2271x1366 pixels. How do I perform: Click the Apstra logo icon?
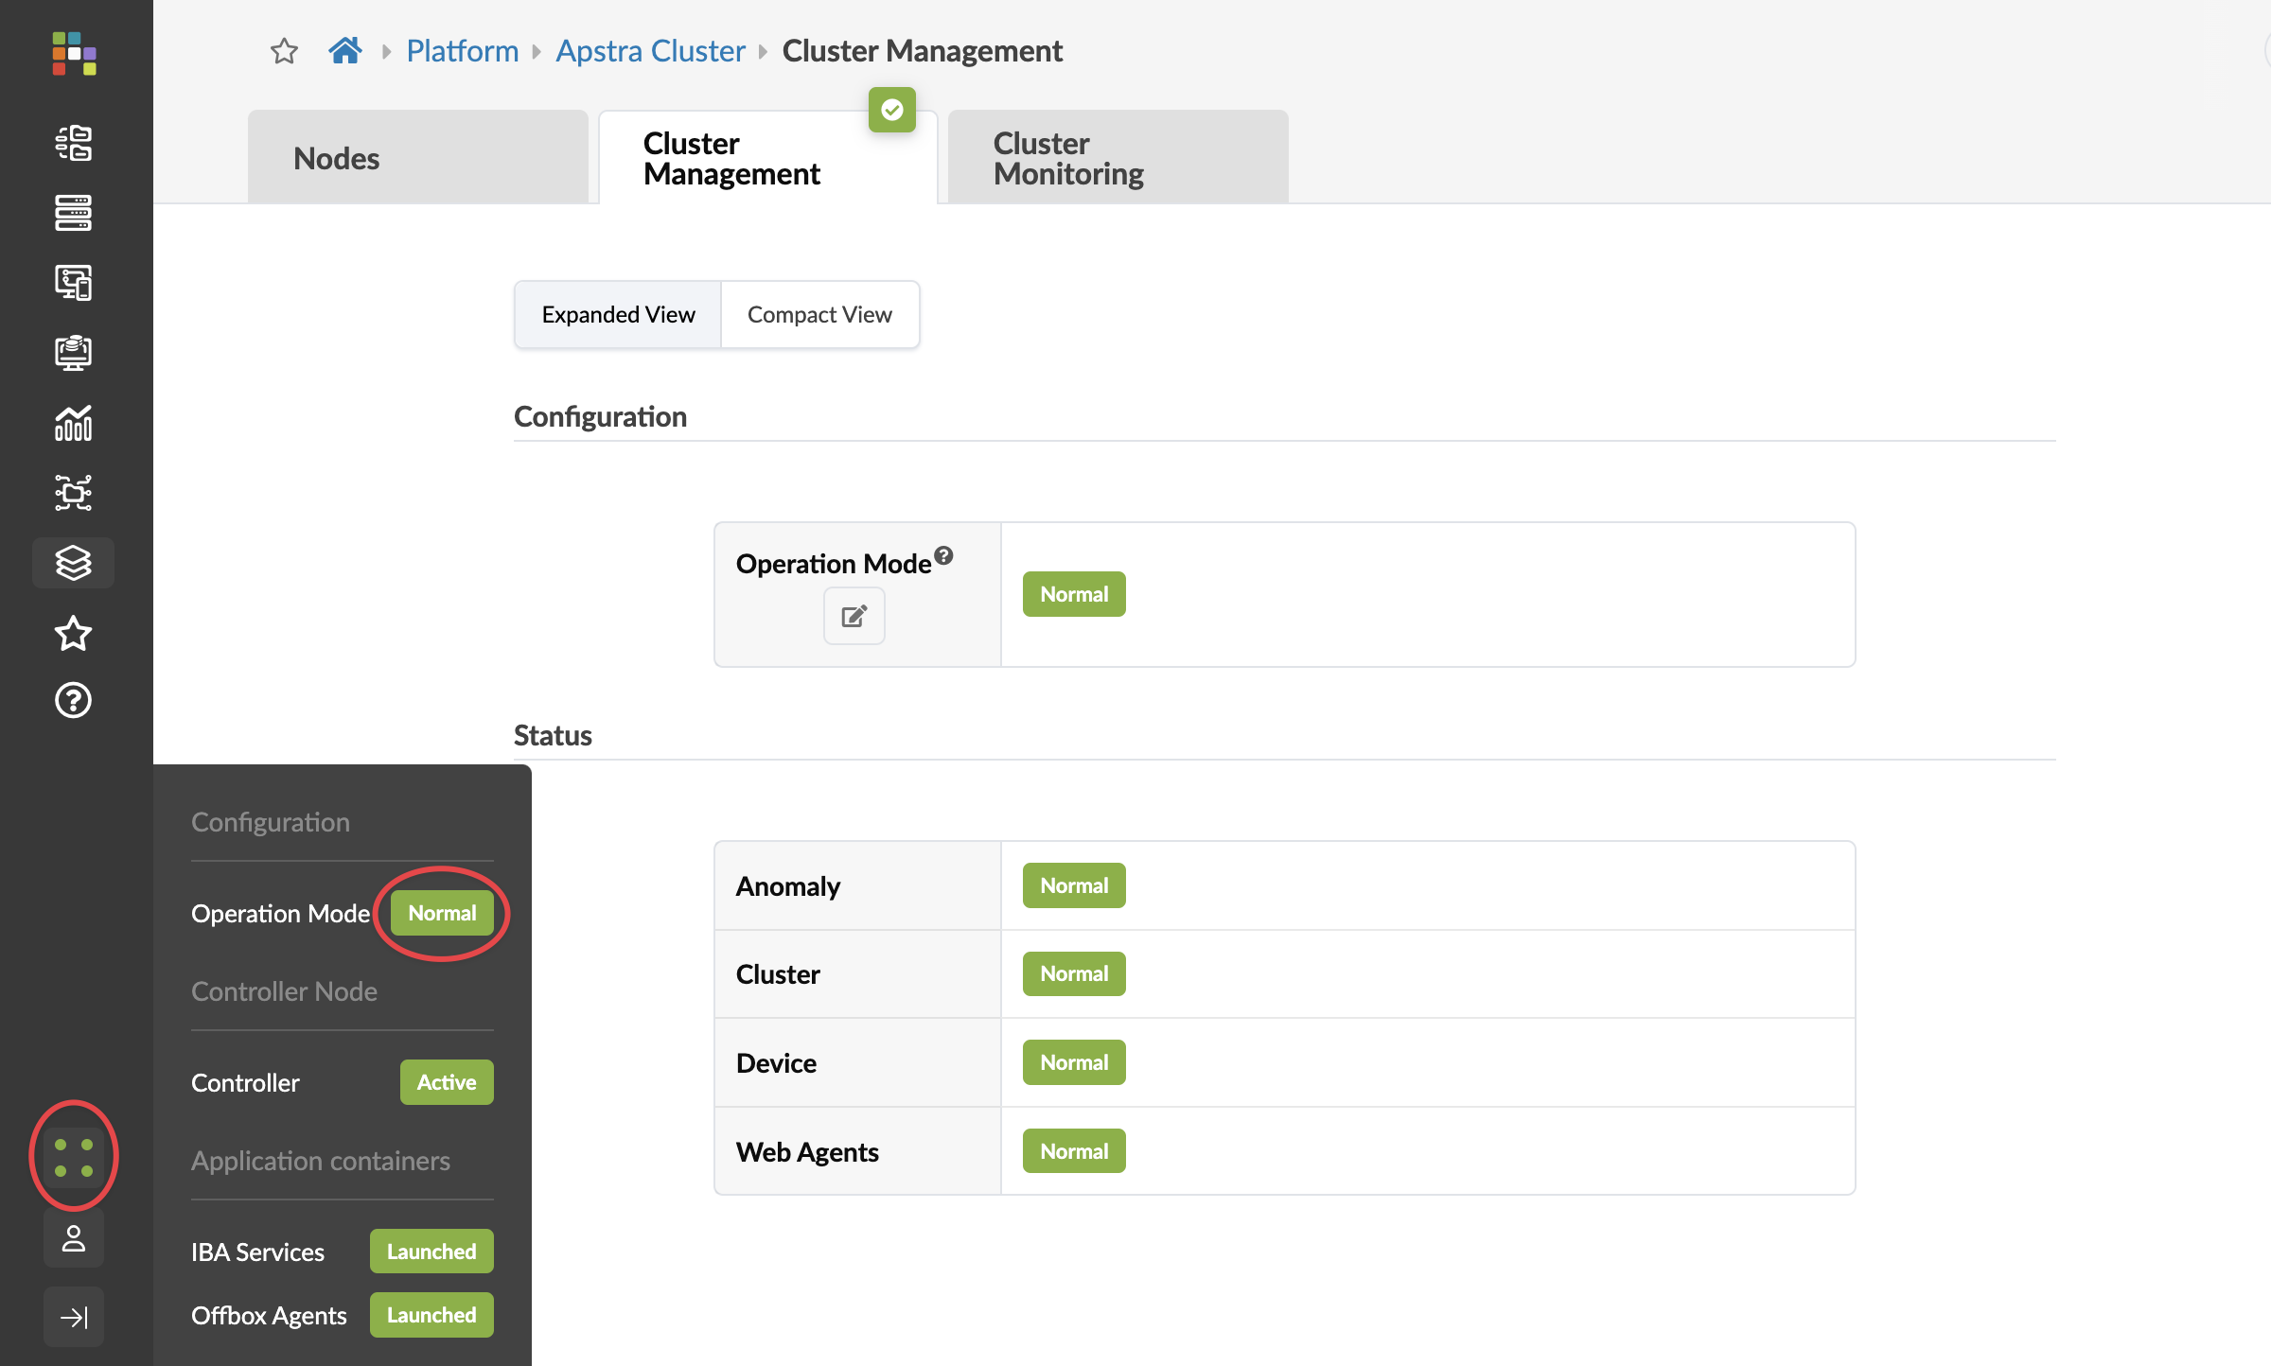click(x=74, y=54)
